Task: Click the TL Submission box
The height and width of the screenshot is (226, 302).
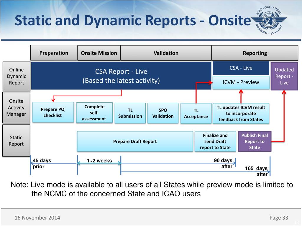Action: (x=130, y=113)
